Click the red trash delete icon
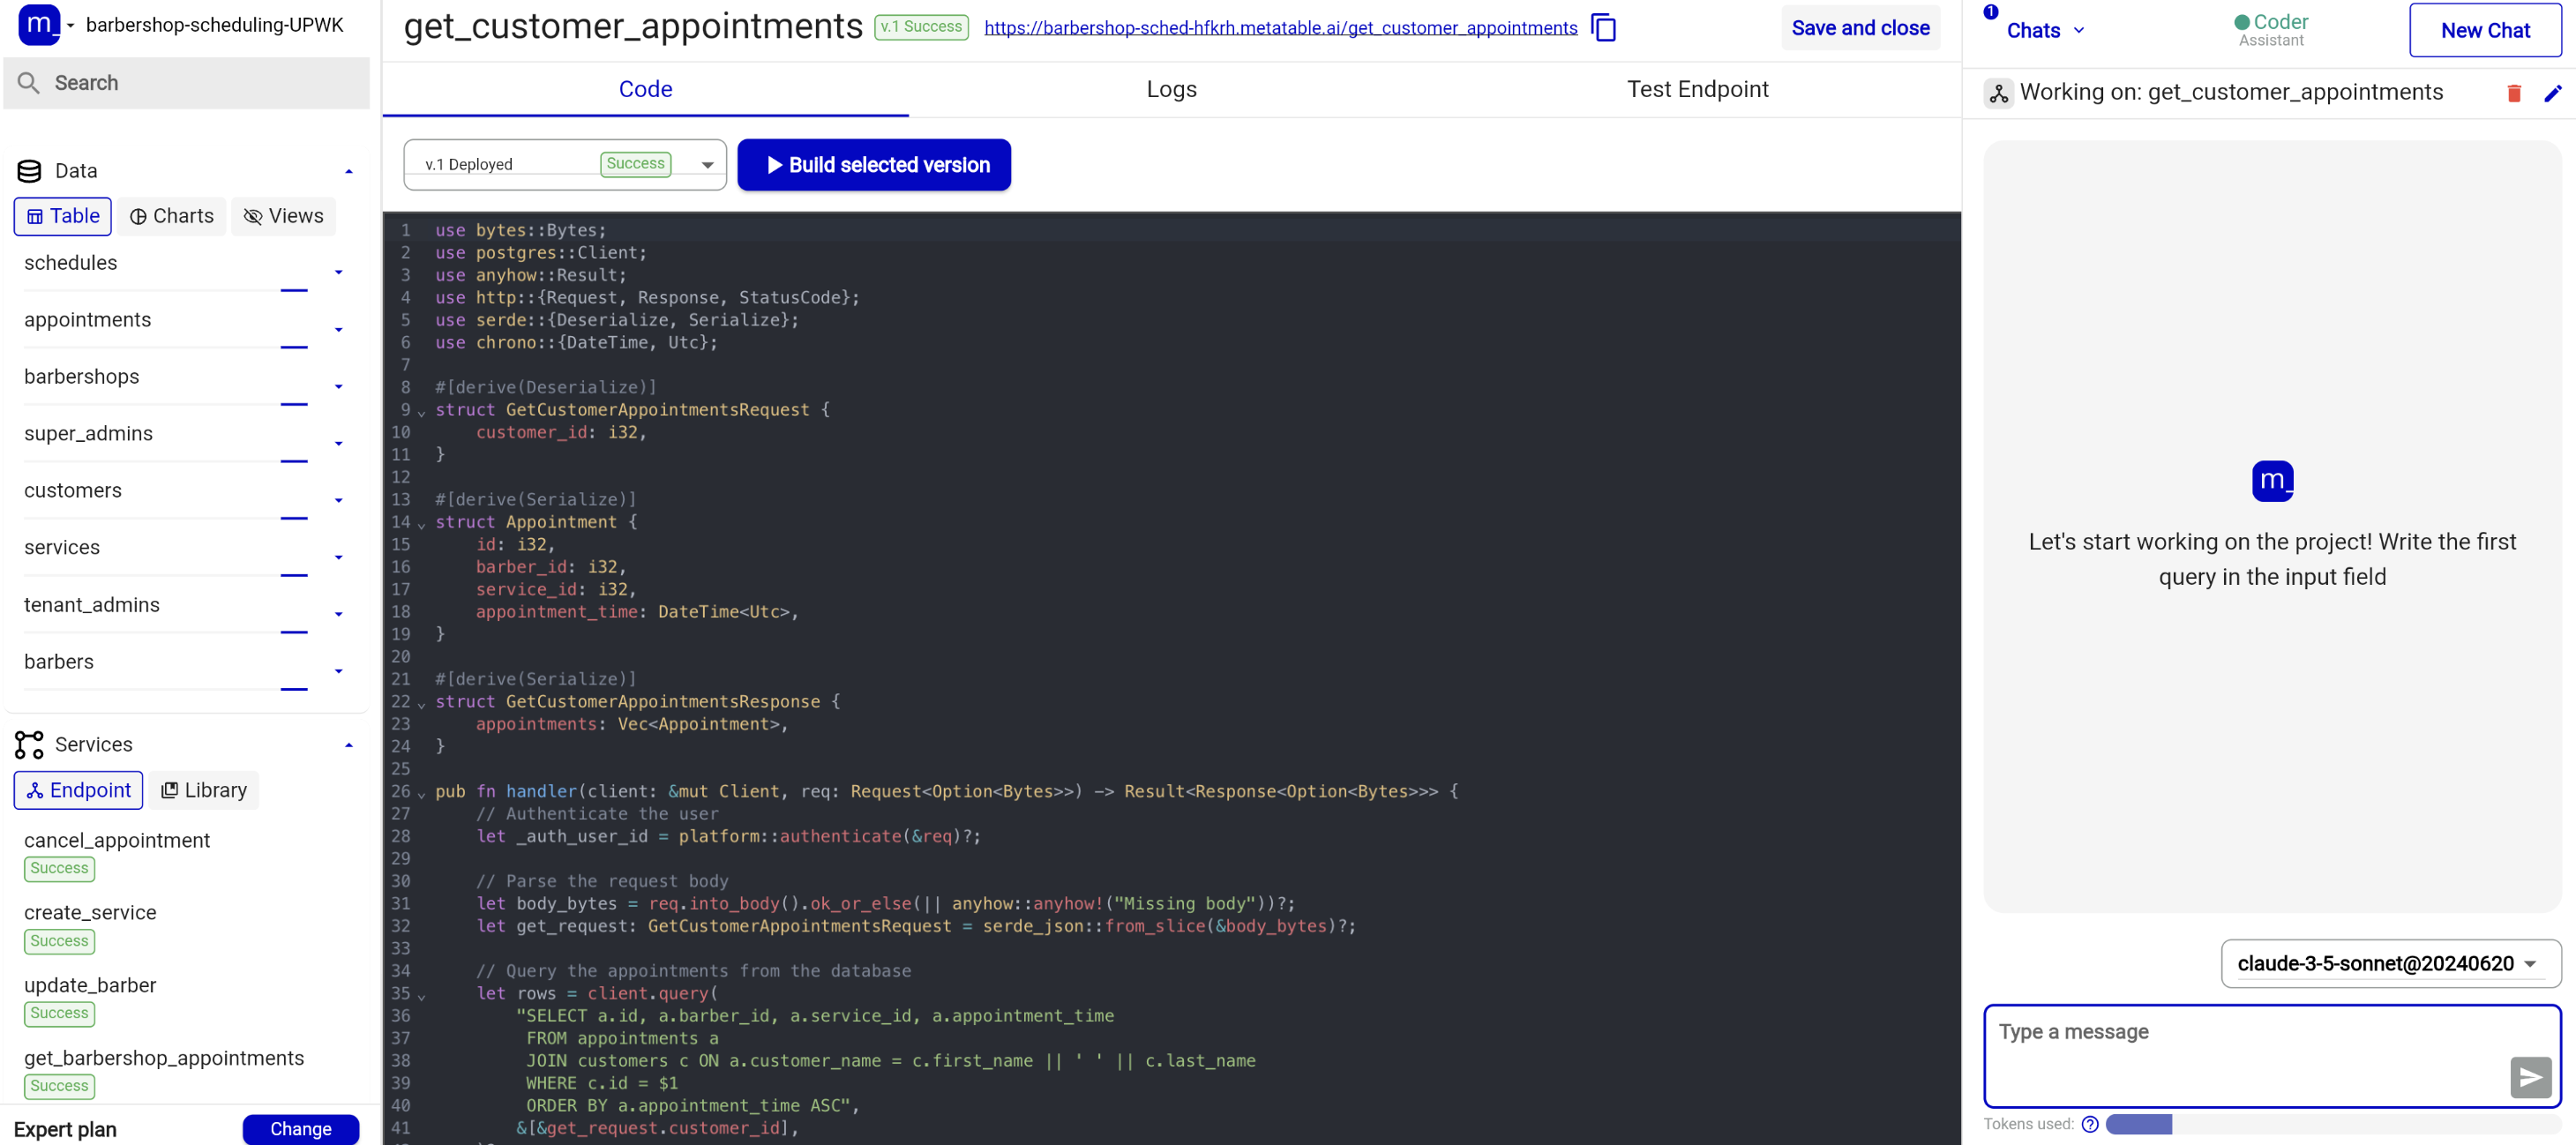 (x=2513, y=93)
